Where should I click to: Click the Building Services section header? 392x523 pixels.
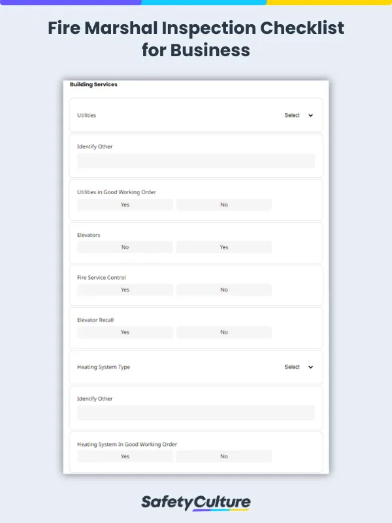91,84
